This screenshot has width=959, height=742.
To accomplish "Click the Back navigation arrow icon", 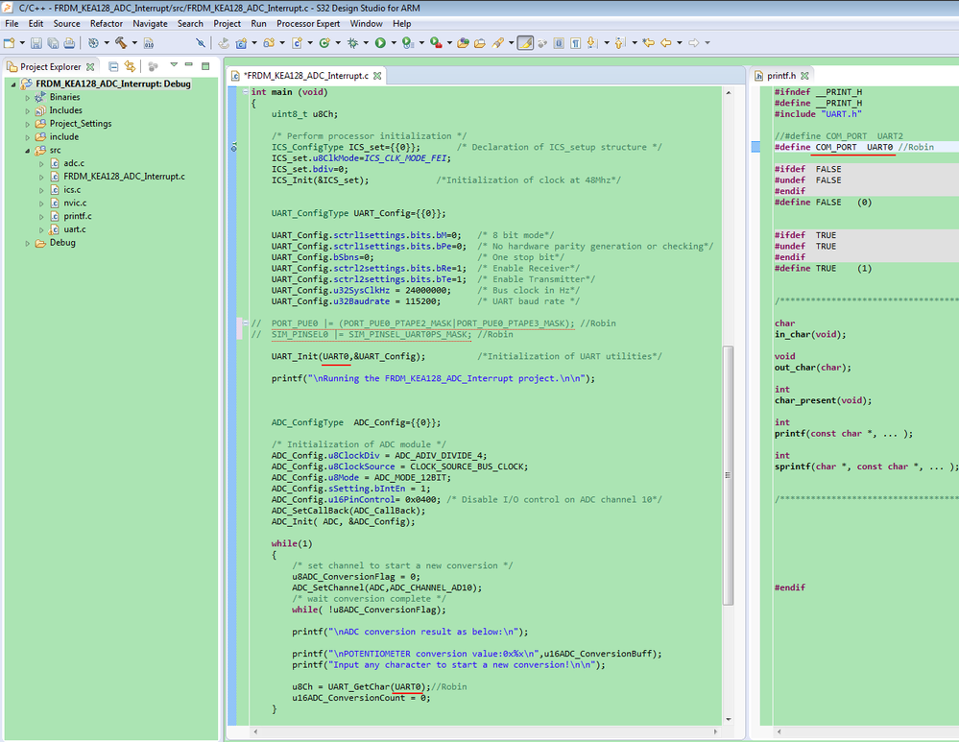I will point(665,43).
